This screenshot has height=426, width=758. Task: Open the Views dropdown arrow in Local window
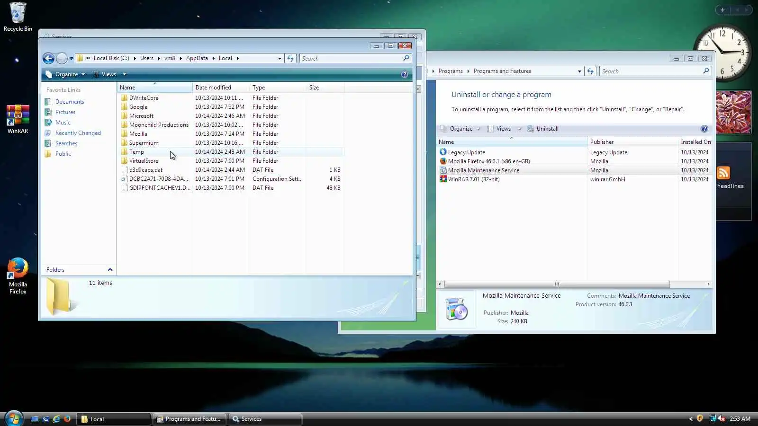124,74
